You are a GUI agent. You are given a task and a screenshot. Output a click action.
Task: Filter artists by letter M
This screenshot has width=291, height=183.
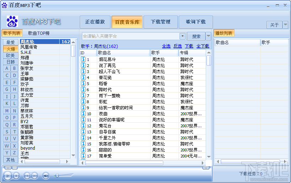click(7, 111)
